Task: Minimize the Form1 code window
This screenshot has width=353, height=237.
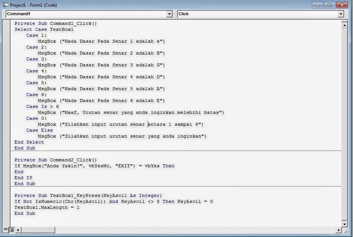Action: point(318,5)
